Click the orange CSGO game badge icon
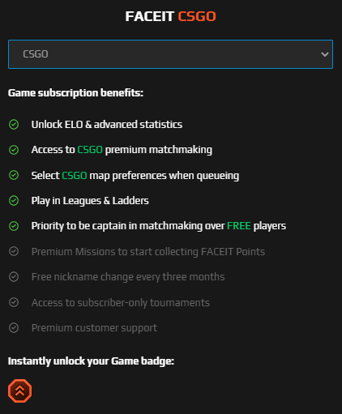 19,391
